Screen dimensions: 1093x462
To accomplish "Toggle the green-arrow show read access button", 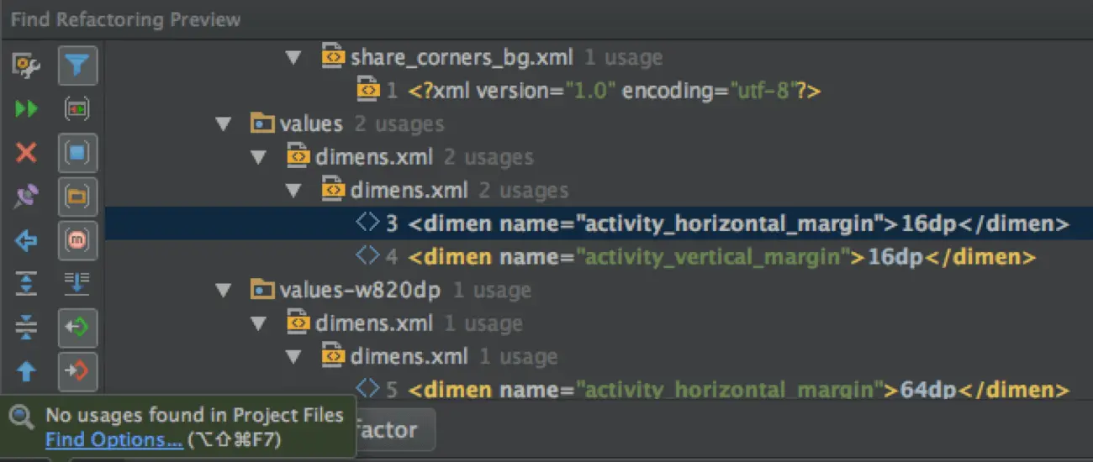I will coord(77,328).
